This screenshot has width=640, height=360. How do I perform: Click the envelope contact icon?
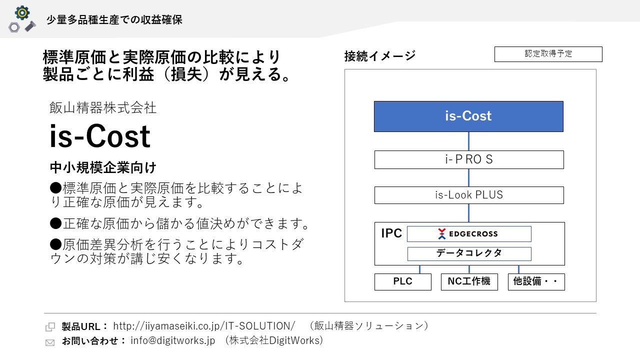pyautogui.click(x=50, y=342)
